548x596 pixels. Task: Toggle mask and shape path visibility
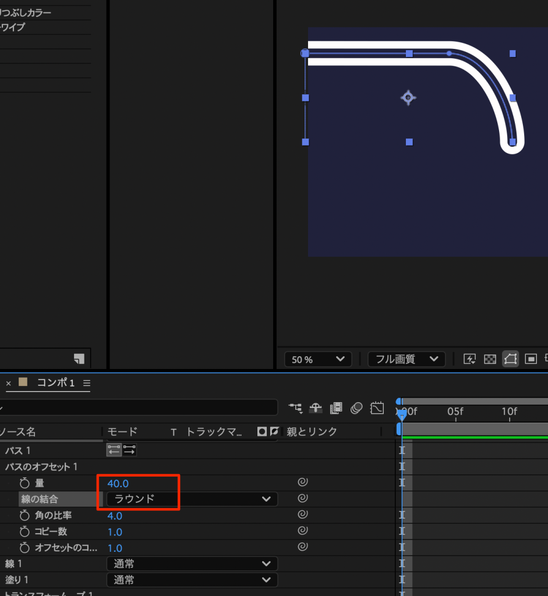point(510,359)
